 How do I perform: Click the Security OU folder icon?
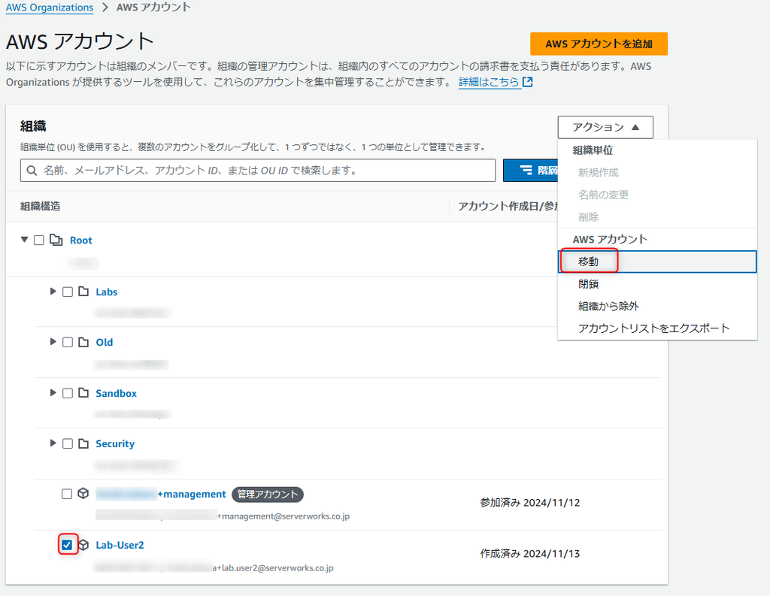point(83,443)
